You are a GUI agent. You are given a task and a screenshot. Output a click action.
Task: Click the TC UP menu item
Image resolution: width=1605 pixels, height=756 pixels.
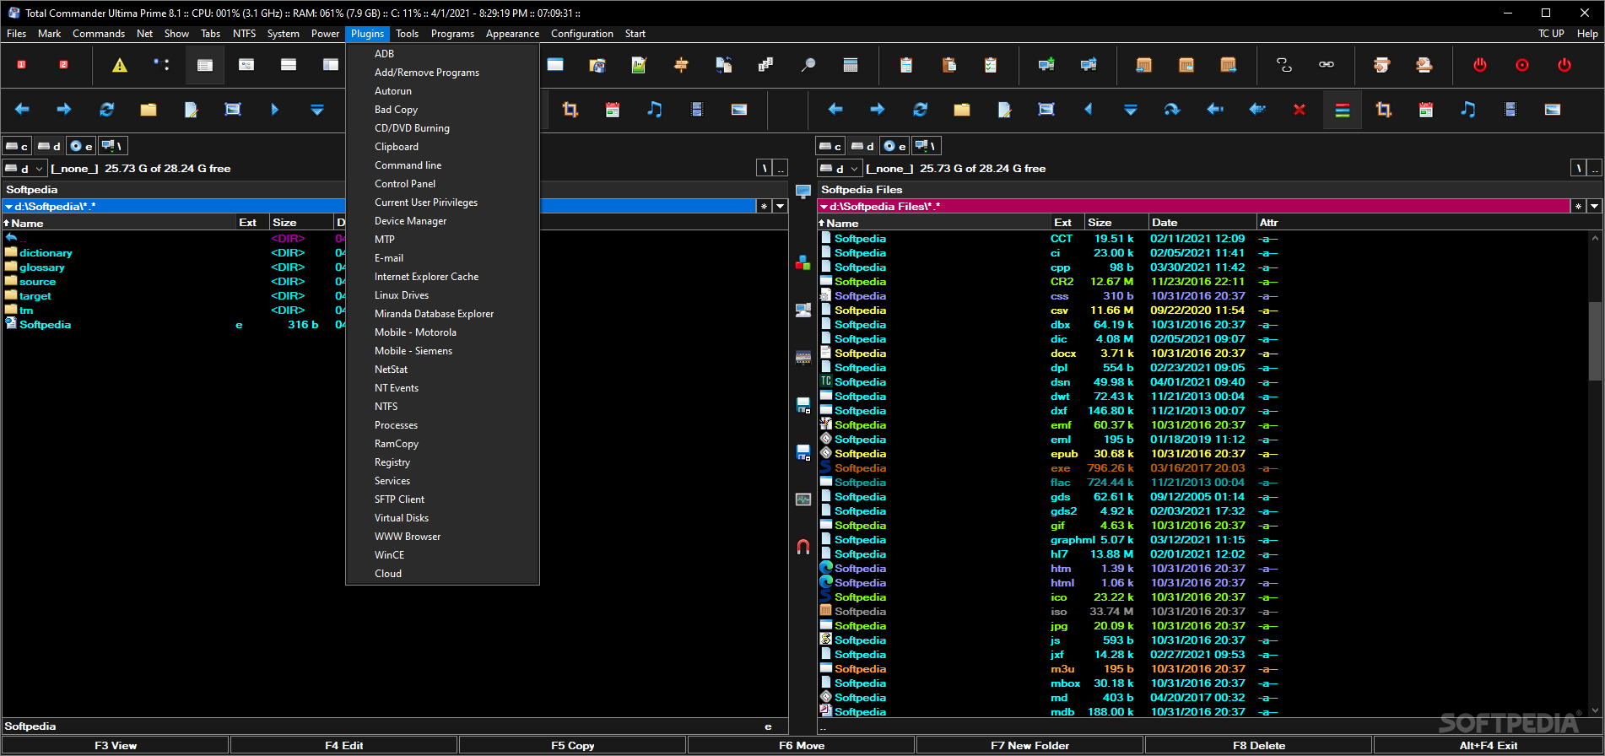coord(1550,34)
